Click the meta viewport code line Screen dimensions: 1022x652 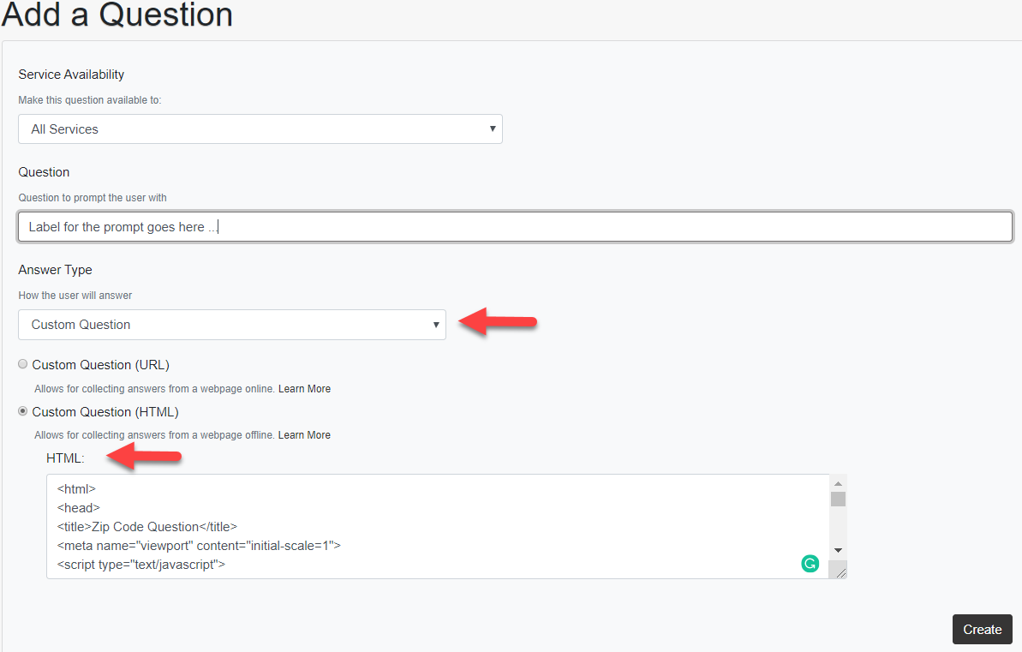199,546
